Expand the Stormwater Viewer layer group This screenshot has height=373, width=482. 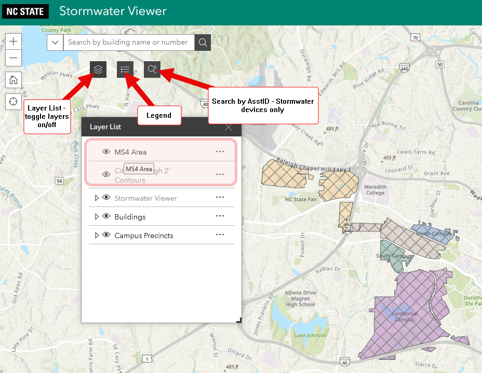(97, 198)
